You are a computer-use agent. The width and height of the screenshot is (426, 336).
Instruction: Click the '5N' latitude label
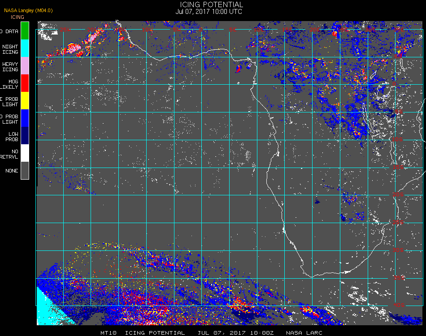pyautogui.click(x=398, y=56)
